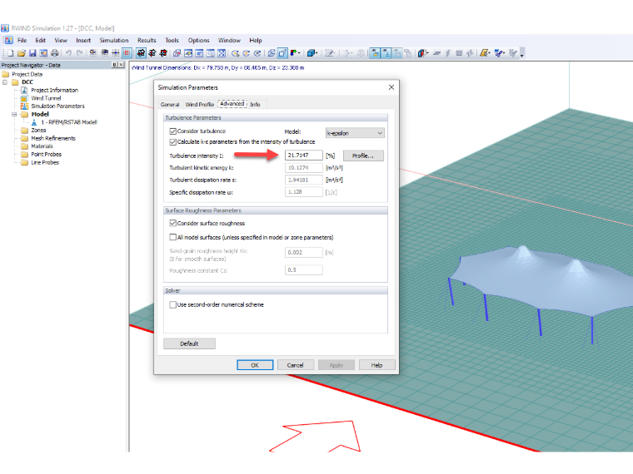This screenshot has width=633, height=474.
Task: Click the red square selection toolbar icon
Action: click(127, 52)
